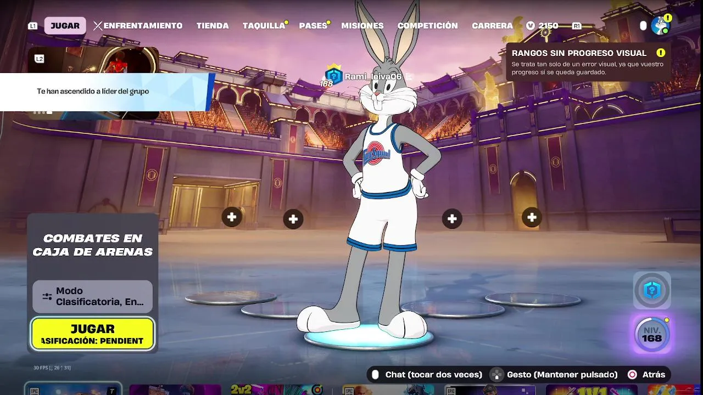Invite friend via the far-right plus slot
This screenshot has height=395, width=703.
[x=532, y=217]
